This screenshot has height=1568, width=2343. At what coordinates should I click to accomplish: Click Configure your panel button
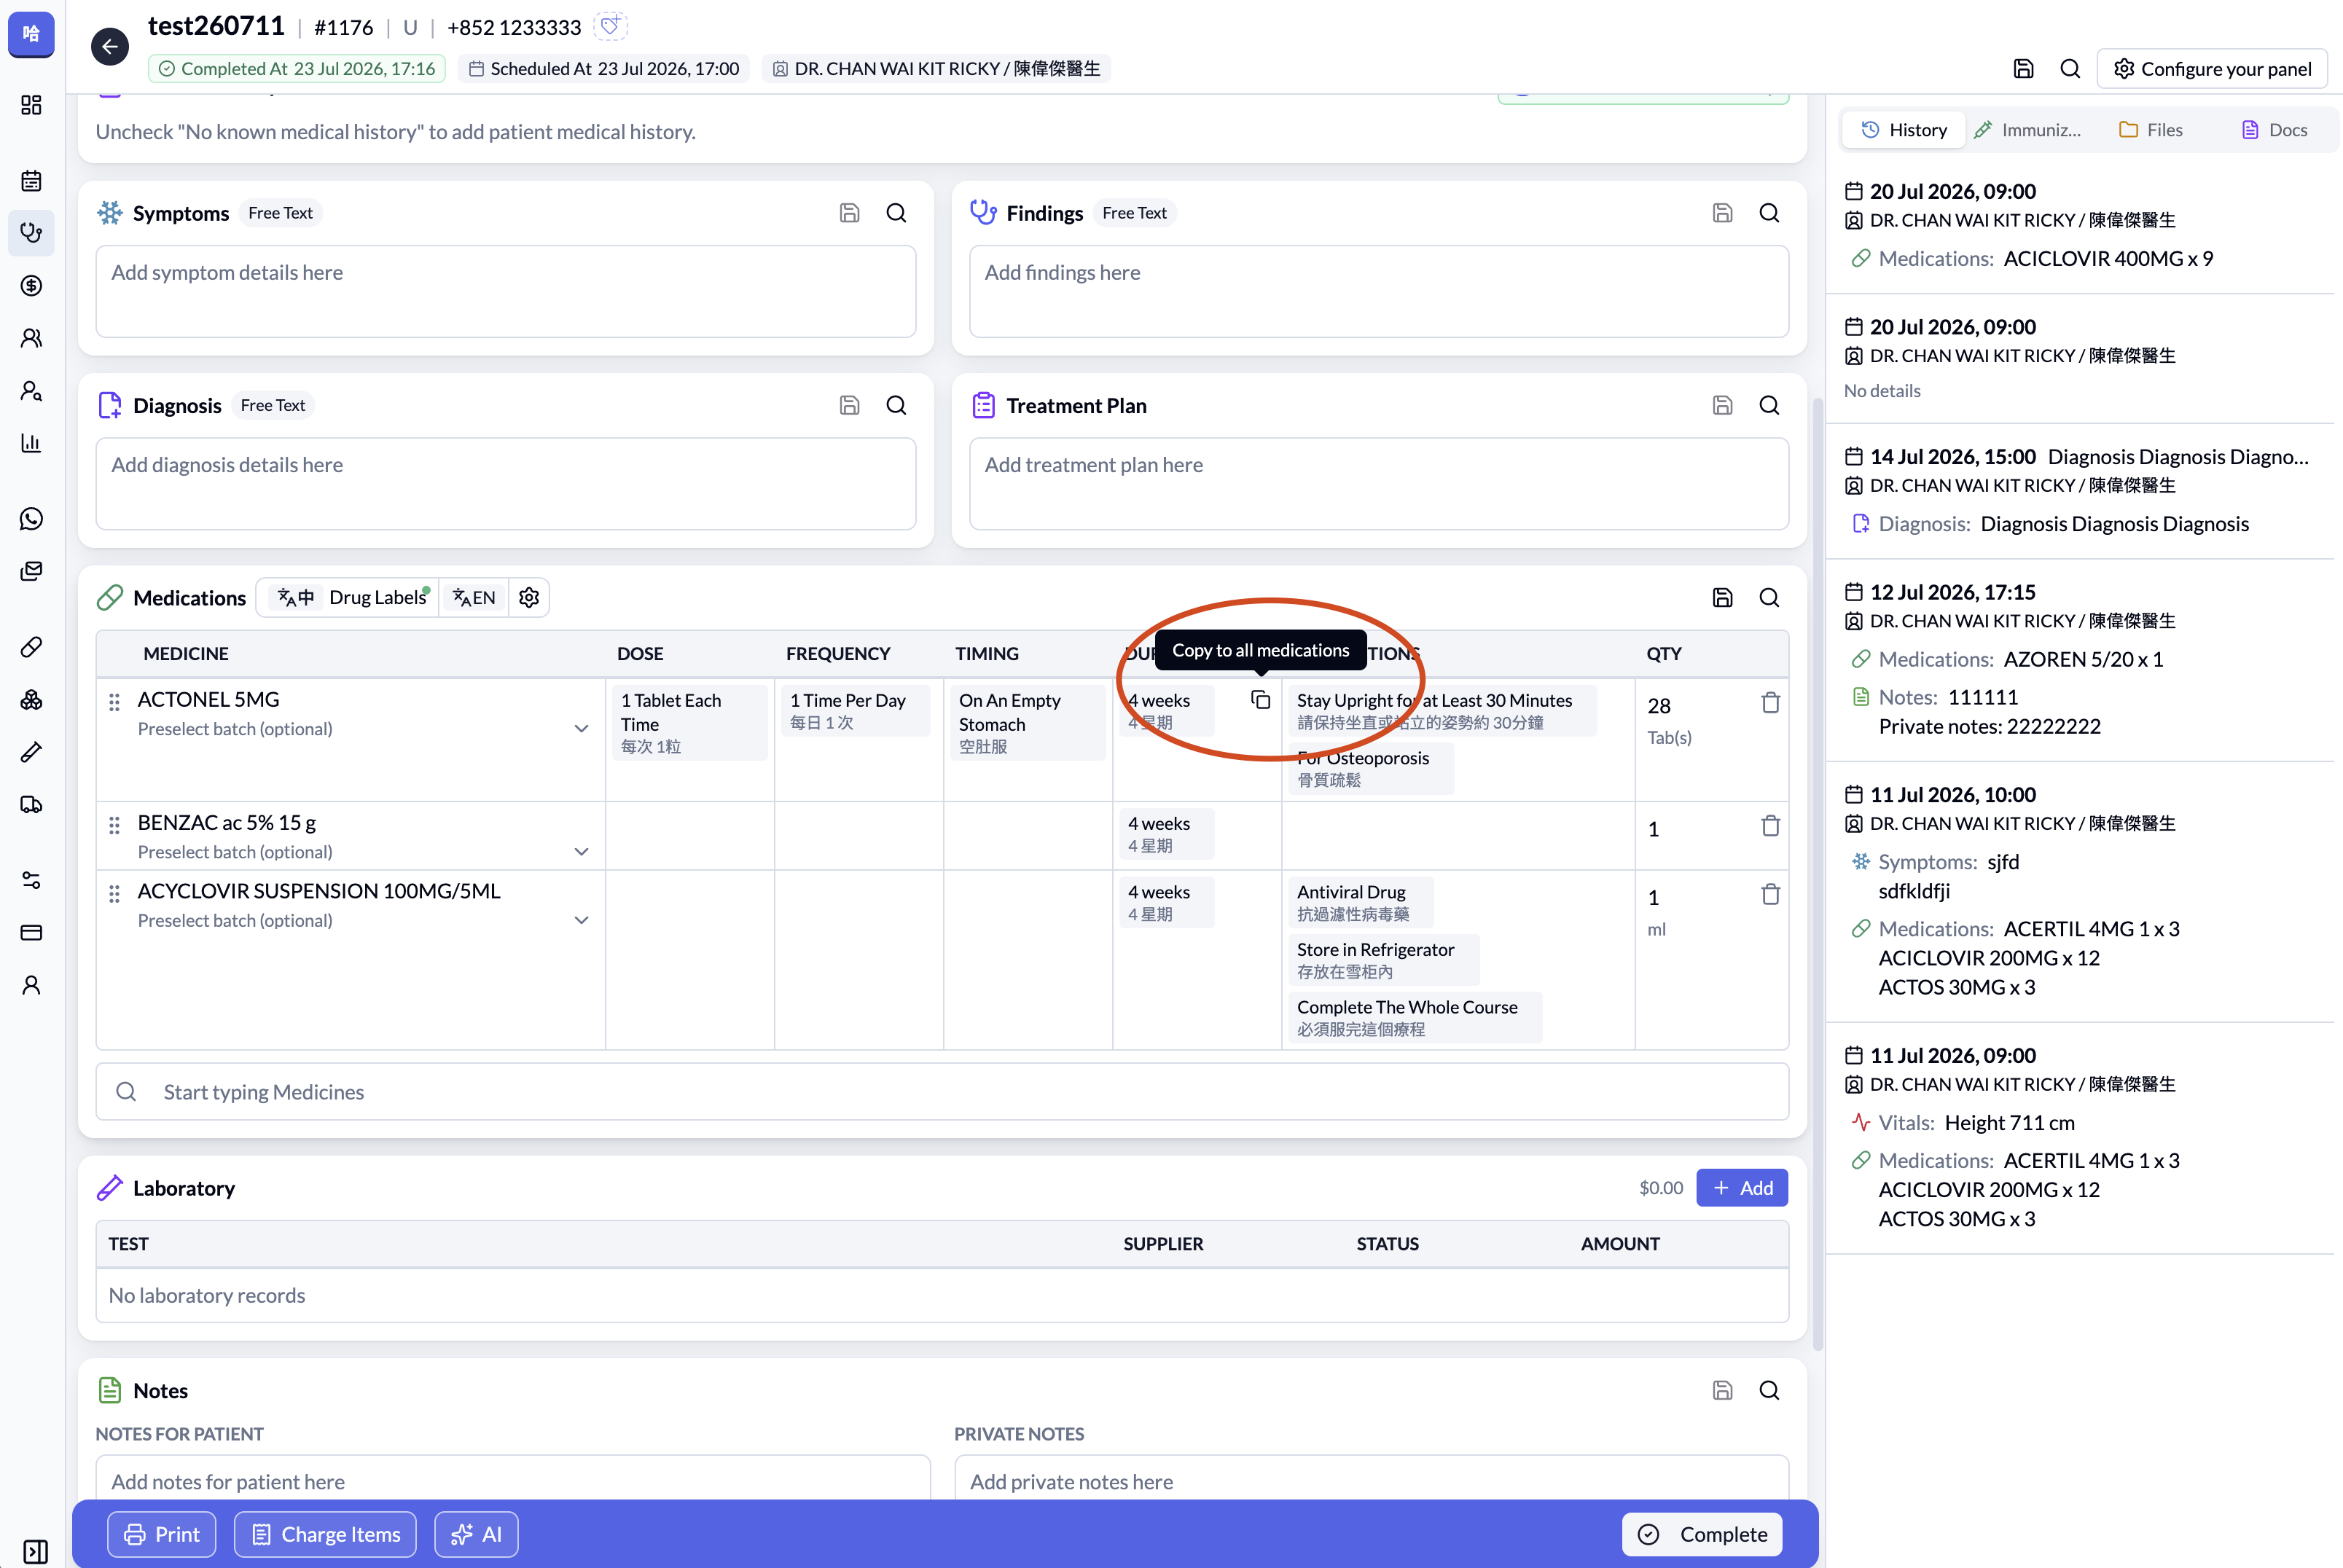coord(2212,69)
